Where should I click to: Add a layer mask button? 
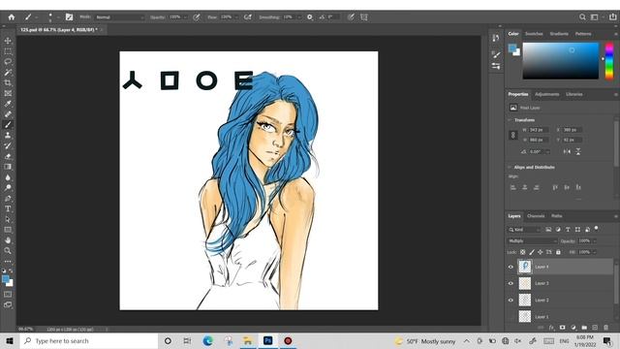[562, 328]
